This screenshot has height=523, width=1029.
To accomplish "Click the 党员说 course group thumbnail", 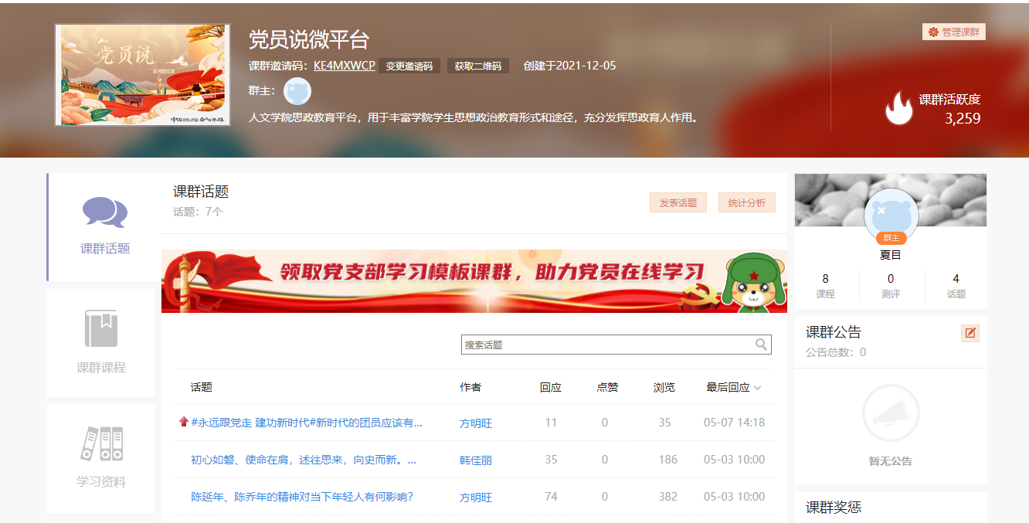I will [x=143, y=75].
